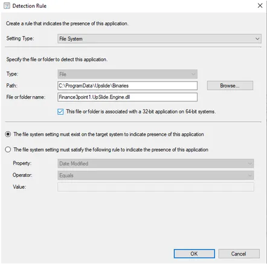Open the Setting Type dropdown

pyautogui.click(x=159, y=39)
